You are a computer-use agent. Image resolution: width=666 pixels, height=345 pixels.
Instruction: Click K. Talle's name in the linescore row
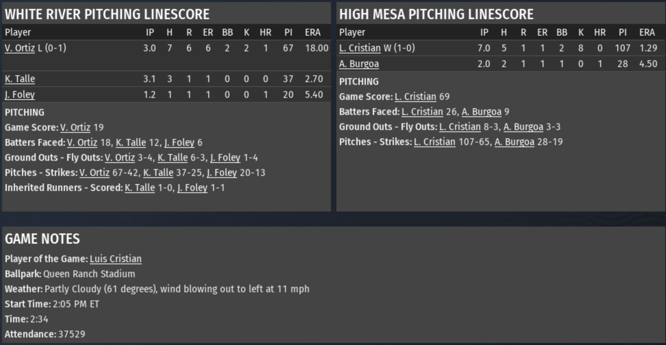(20, 79)
